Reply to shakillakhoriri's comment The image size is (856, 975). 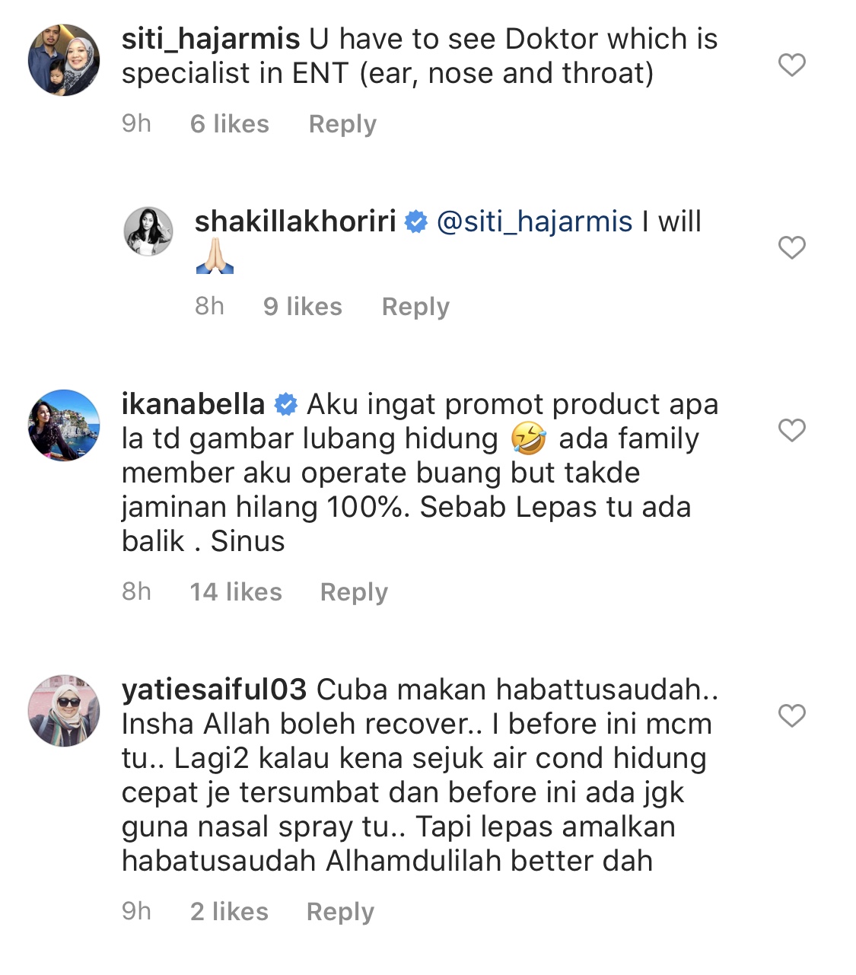point(415,306)
